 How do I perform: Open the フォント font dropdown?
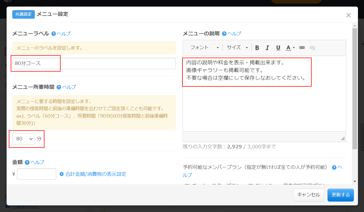click(x=205, y=47)
